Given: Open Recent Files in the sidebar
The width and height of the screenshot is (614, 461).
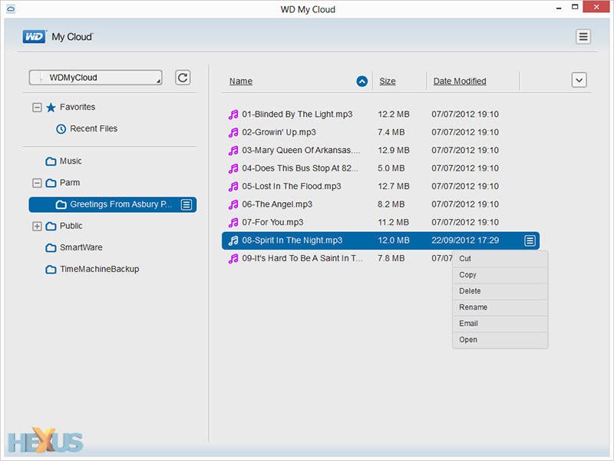Looking at the screenshot, I should [x=94, y=128].
